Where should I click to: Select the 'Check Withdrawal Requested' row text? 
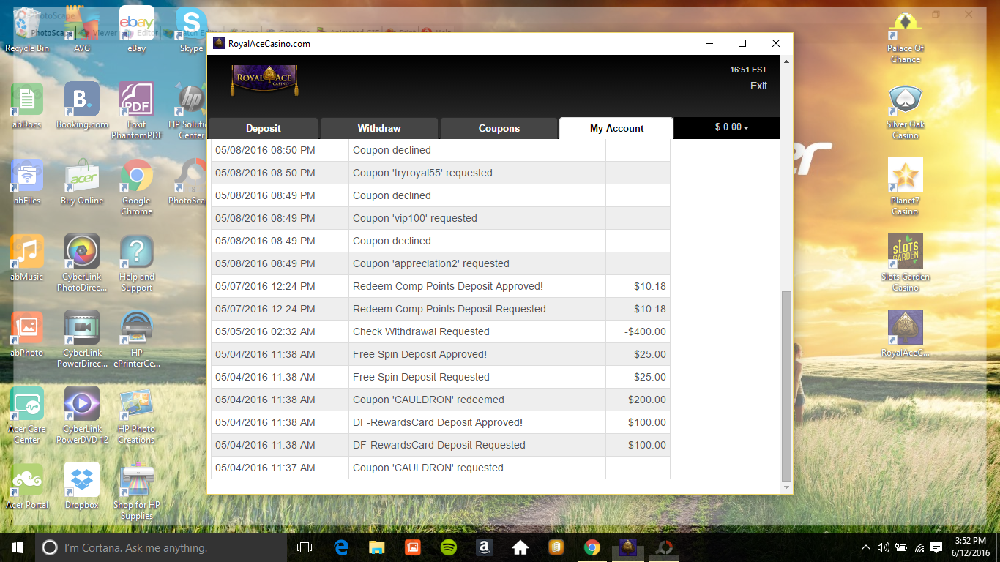(421, 331)
